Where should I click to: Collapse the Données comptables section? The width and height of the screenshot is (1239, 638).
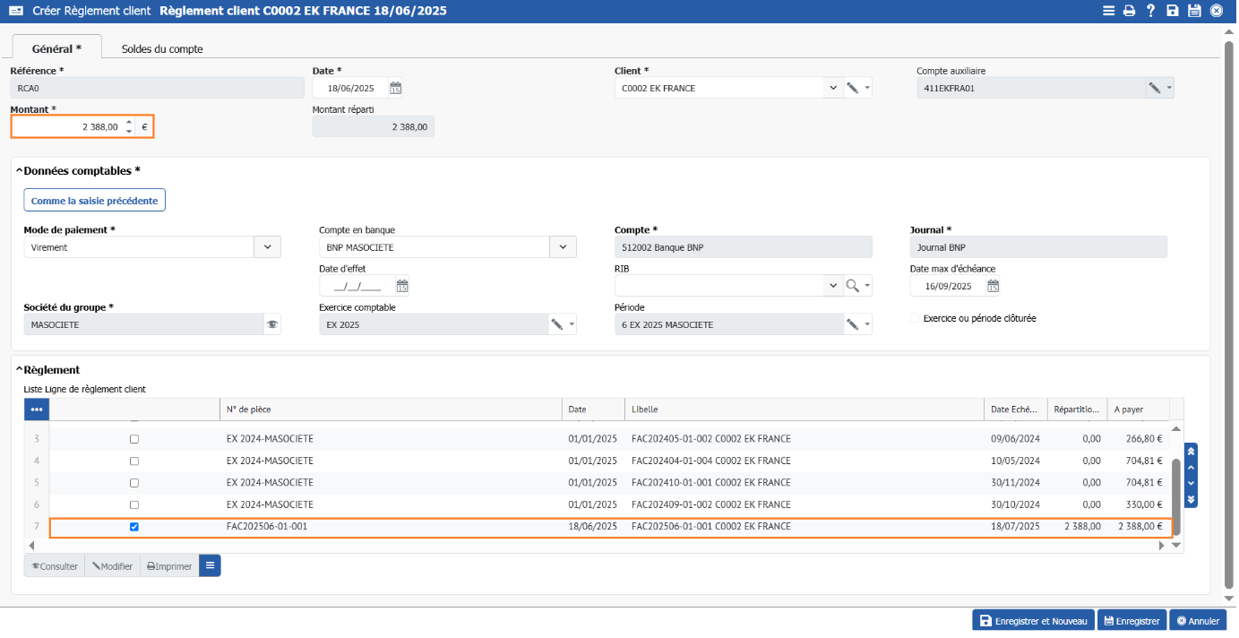tap(20, 170)
